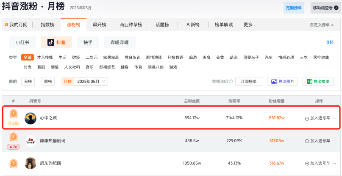Click 加入选号车 for 心中之城
The image size is (342, 176).
[x=317, y=118]
